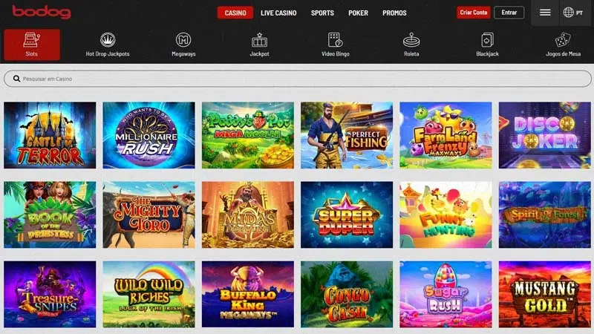Open the Promos tab
Image resolution: width=594 pixels, height=334 pixels.
[394, 13]
